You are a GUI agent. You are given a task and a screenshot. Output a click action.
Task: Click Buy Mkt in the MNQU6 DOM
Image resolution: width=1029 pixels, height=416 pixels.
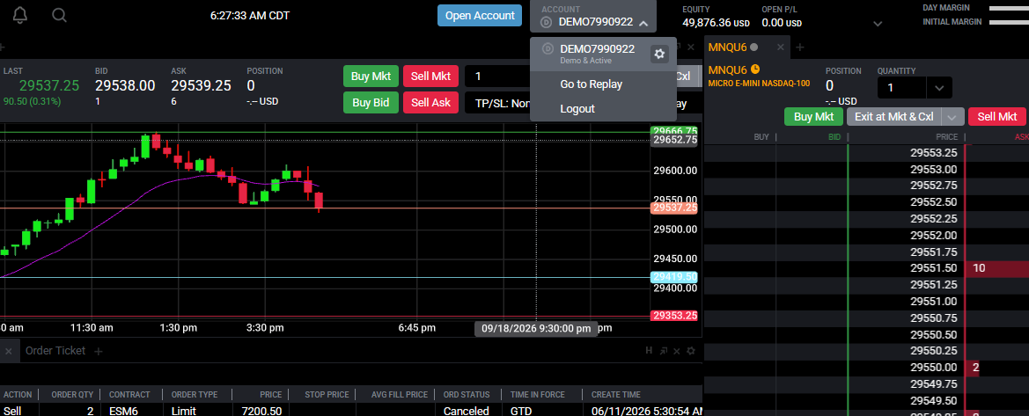click(x=813, y=117)
